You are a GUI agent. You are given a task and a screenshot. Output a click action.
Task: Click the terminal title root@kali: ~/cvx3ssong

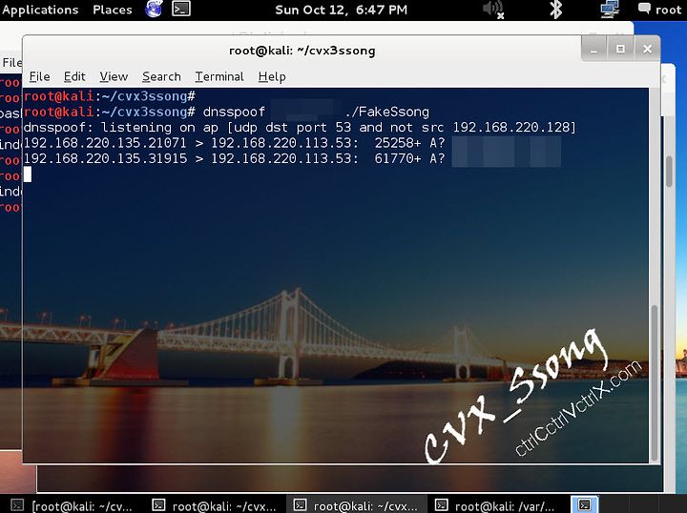(x=302, y=51)
